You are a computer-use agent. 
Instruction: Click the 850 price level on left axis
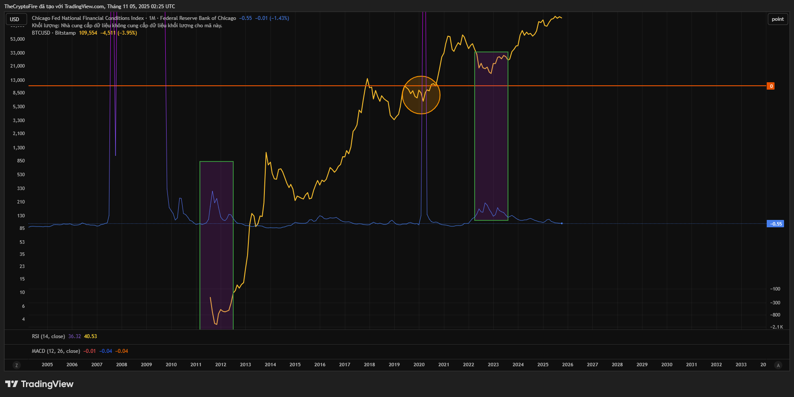(21, 161)
